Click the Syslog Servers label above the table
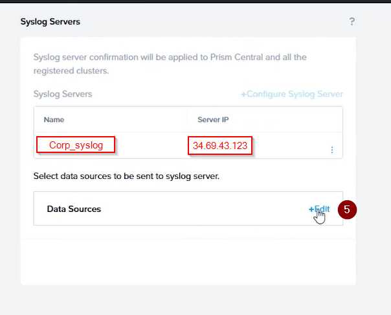The height and width of the screenshot is (315, 391). (x=63, y=94)
